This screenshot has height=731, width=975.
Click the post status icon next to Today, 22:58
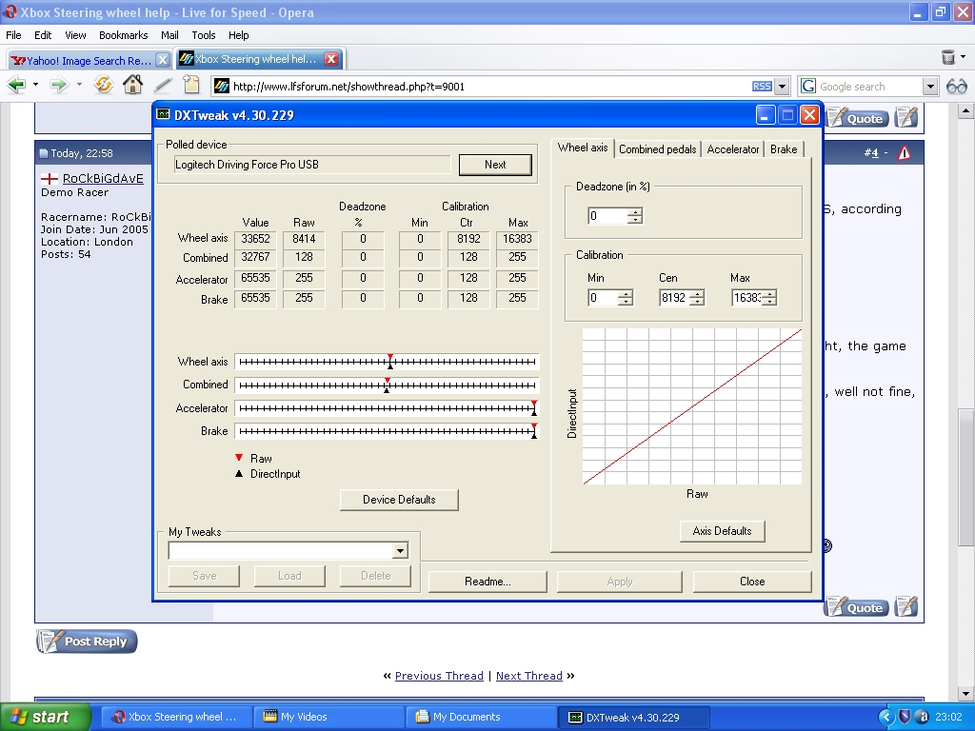pyautogui.click(x=44, y=153)
